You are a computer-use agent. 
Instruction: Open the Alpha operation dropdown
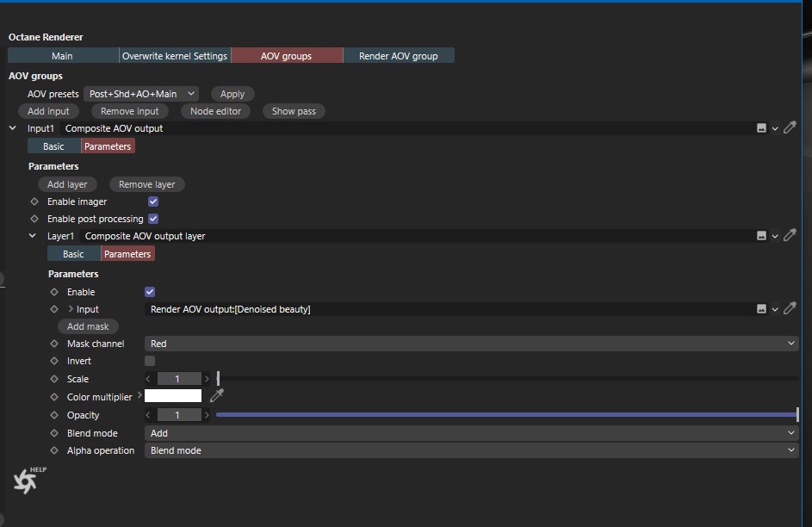(471, 450)
